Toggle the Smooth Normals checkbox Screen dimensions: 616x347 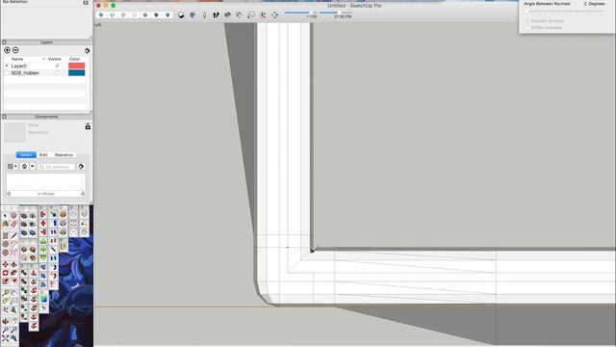(527, 20)
